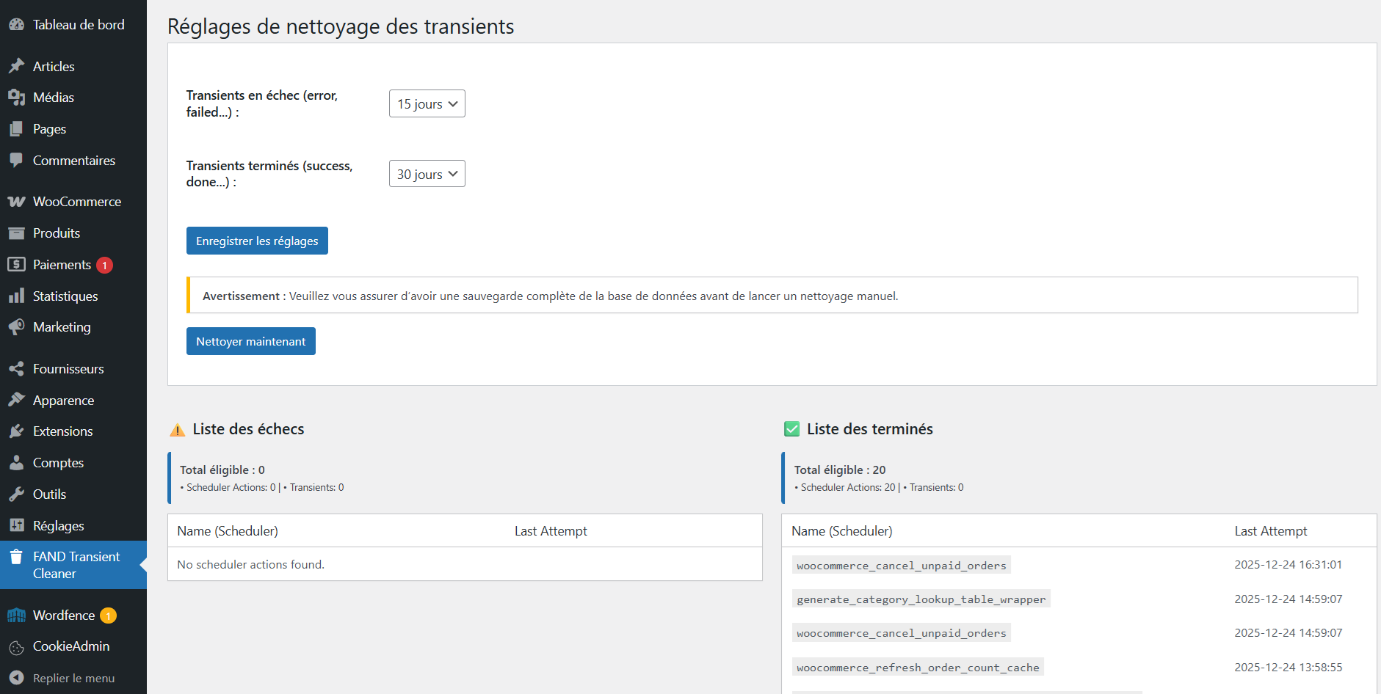Open the Produits icon in the sidebar
The image size is (1381, 694).
click(x=16, y=233)
